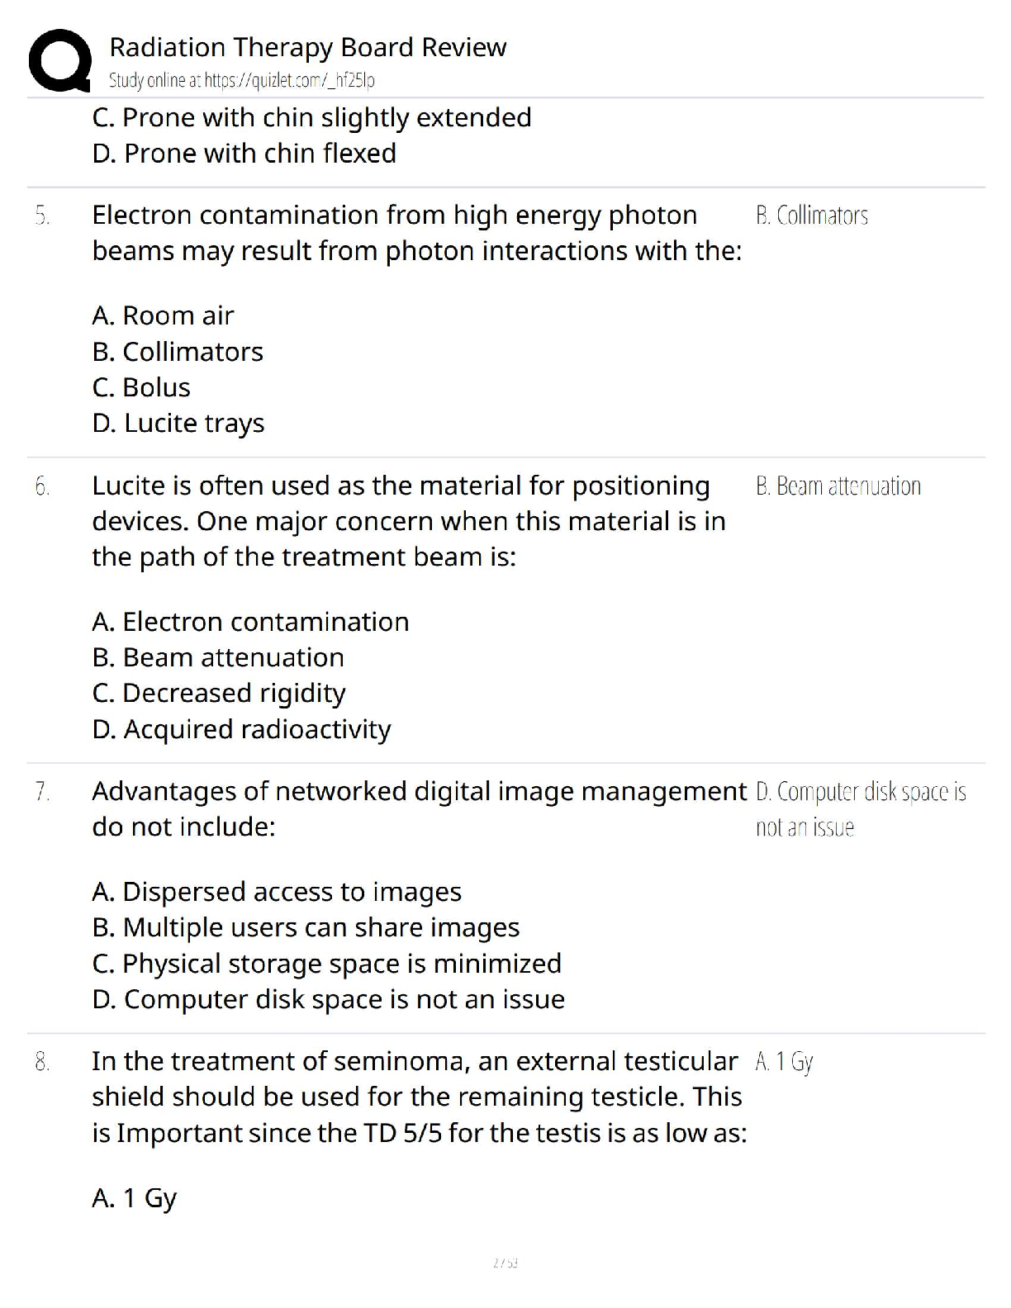The width and height of the screenshot is (1011, 1308).
Task: Click option D. Prone with chin flexed
Action: [x=244, y=154]
